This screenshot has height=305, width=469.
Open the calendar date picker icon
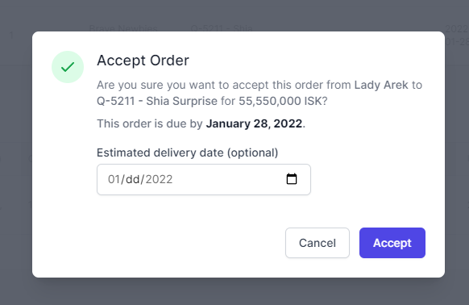292,179
